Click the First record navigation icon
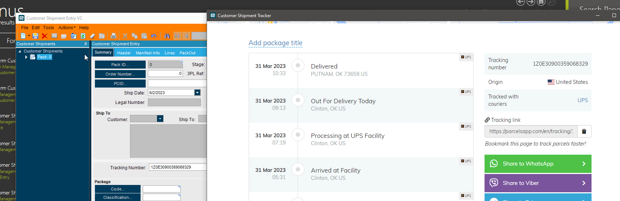This screenshot has height=201, width=620. [x=177, y=36]
